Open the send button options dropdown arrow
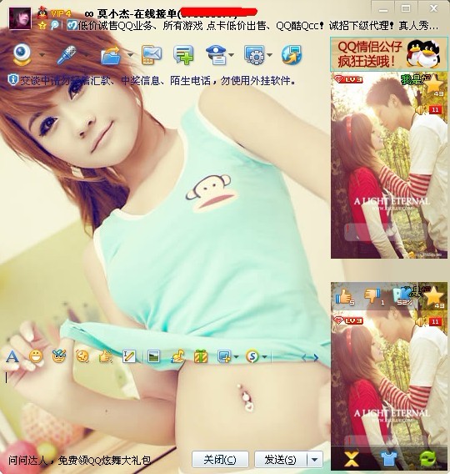450x474 pixels. pyautogui.click(x=314, y=460)
